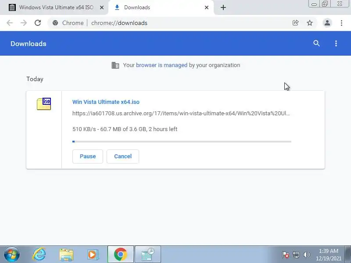Click the Chrome taskbar button
The height and width of the screenshot is (263, 351).
tap(120, 255)
